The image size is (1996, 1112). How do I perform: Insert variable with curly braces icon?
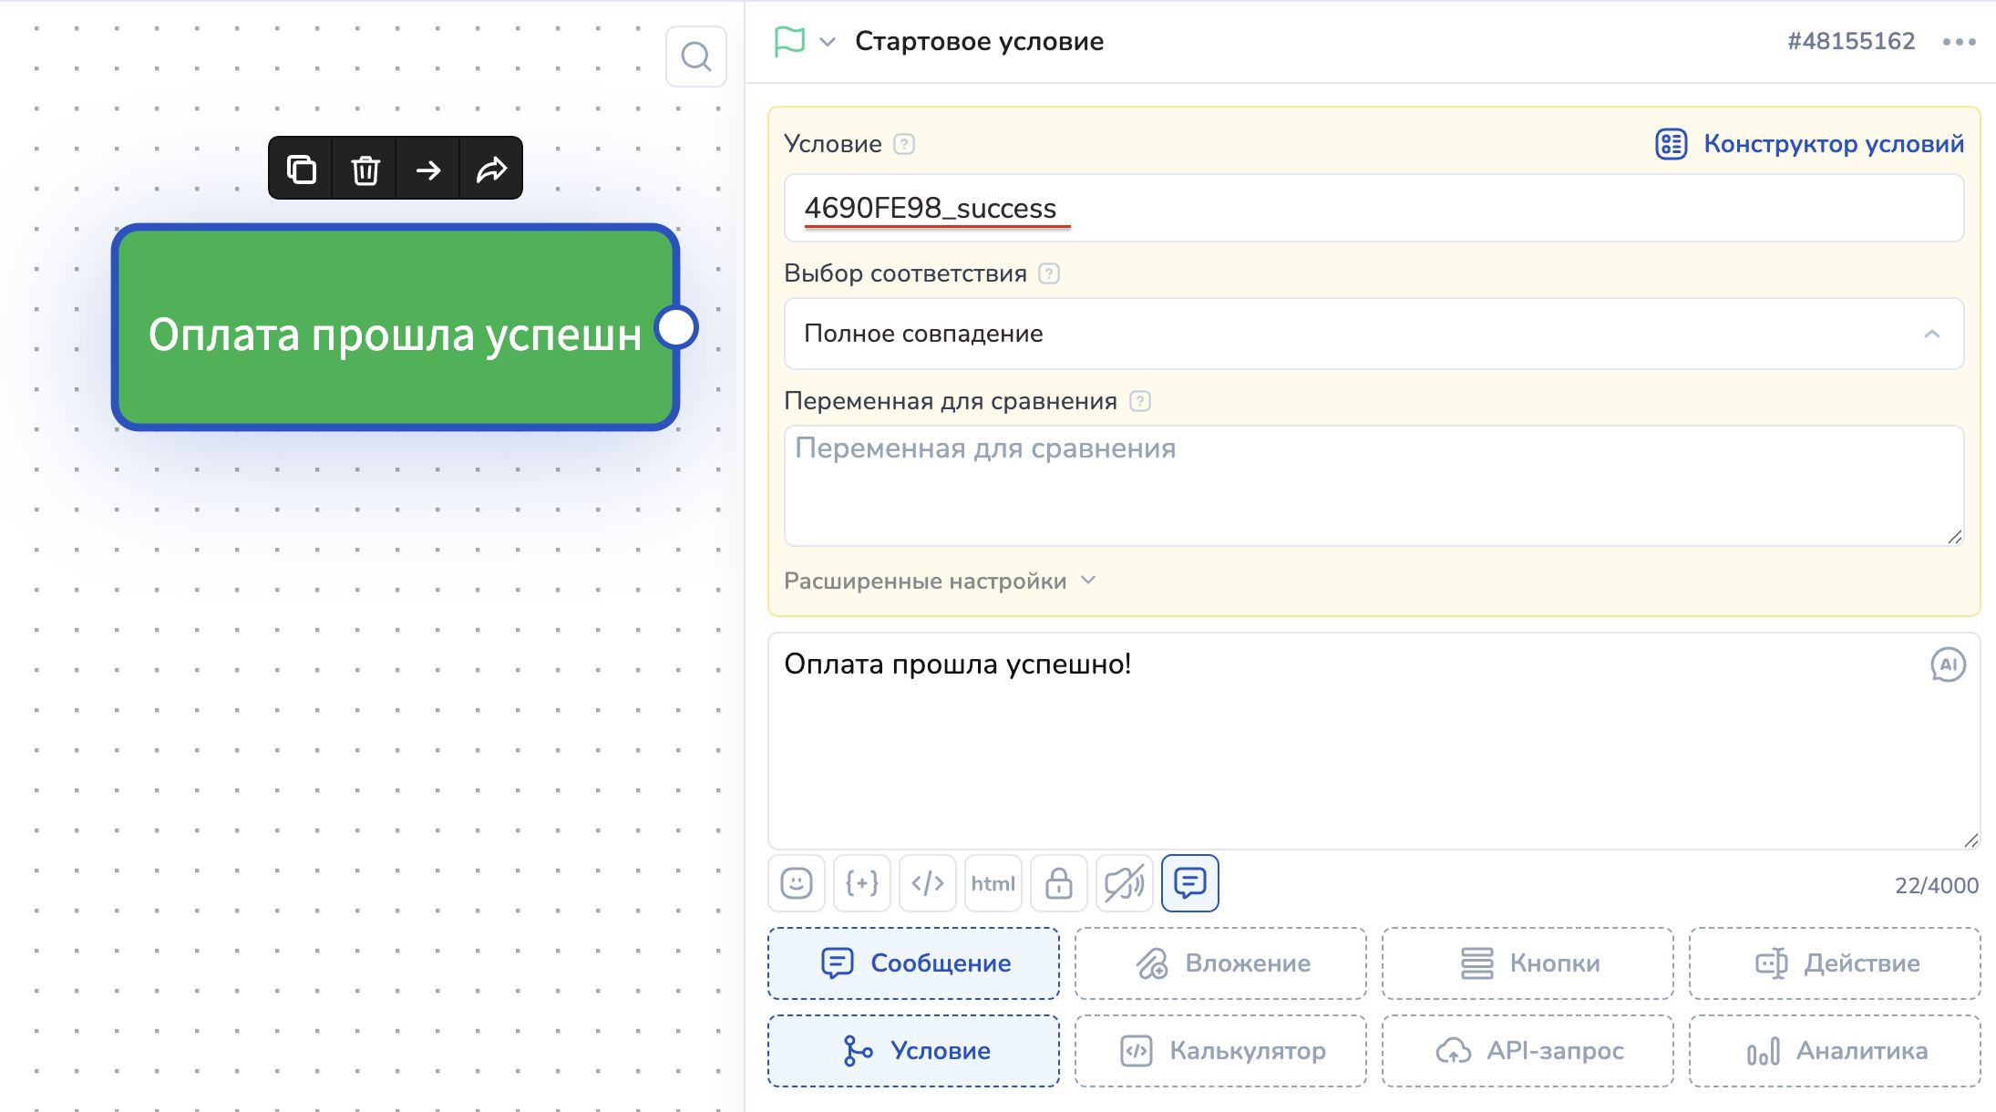pyautogui.click(x=862, y=882)
